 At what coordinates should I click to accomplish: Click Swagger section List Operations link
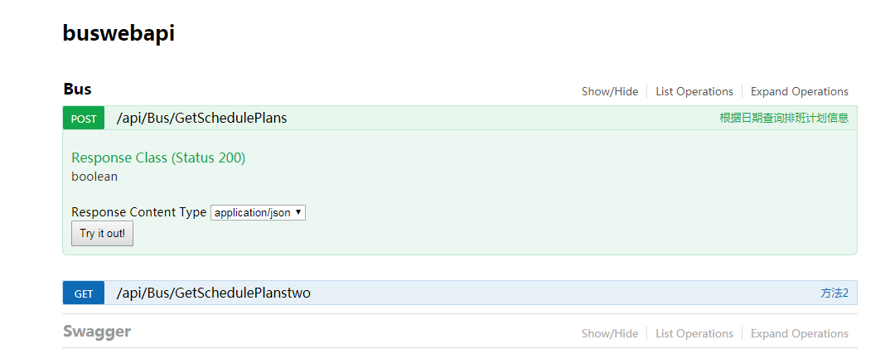tap(694, 333)
